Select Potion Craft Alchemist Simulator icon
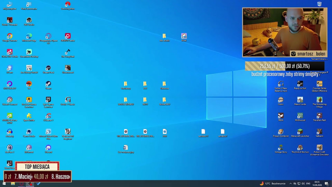This screenshot has width=332, height=187. click(x=320, y=150)
